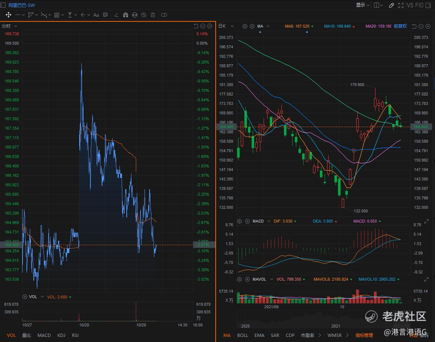Click the sync drawings icon
This screenshot has height=342, width=435.
(135, 15)
